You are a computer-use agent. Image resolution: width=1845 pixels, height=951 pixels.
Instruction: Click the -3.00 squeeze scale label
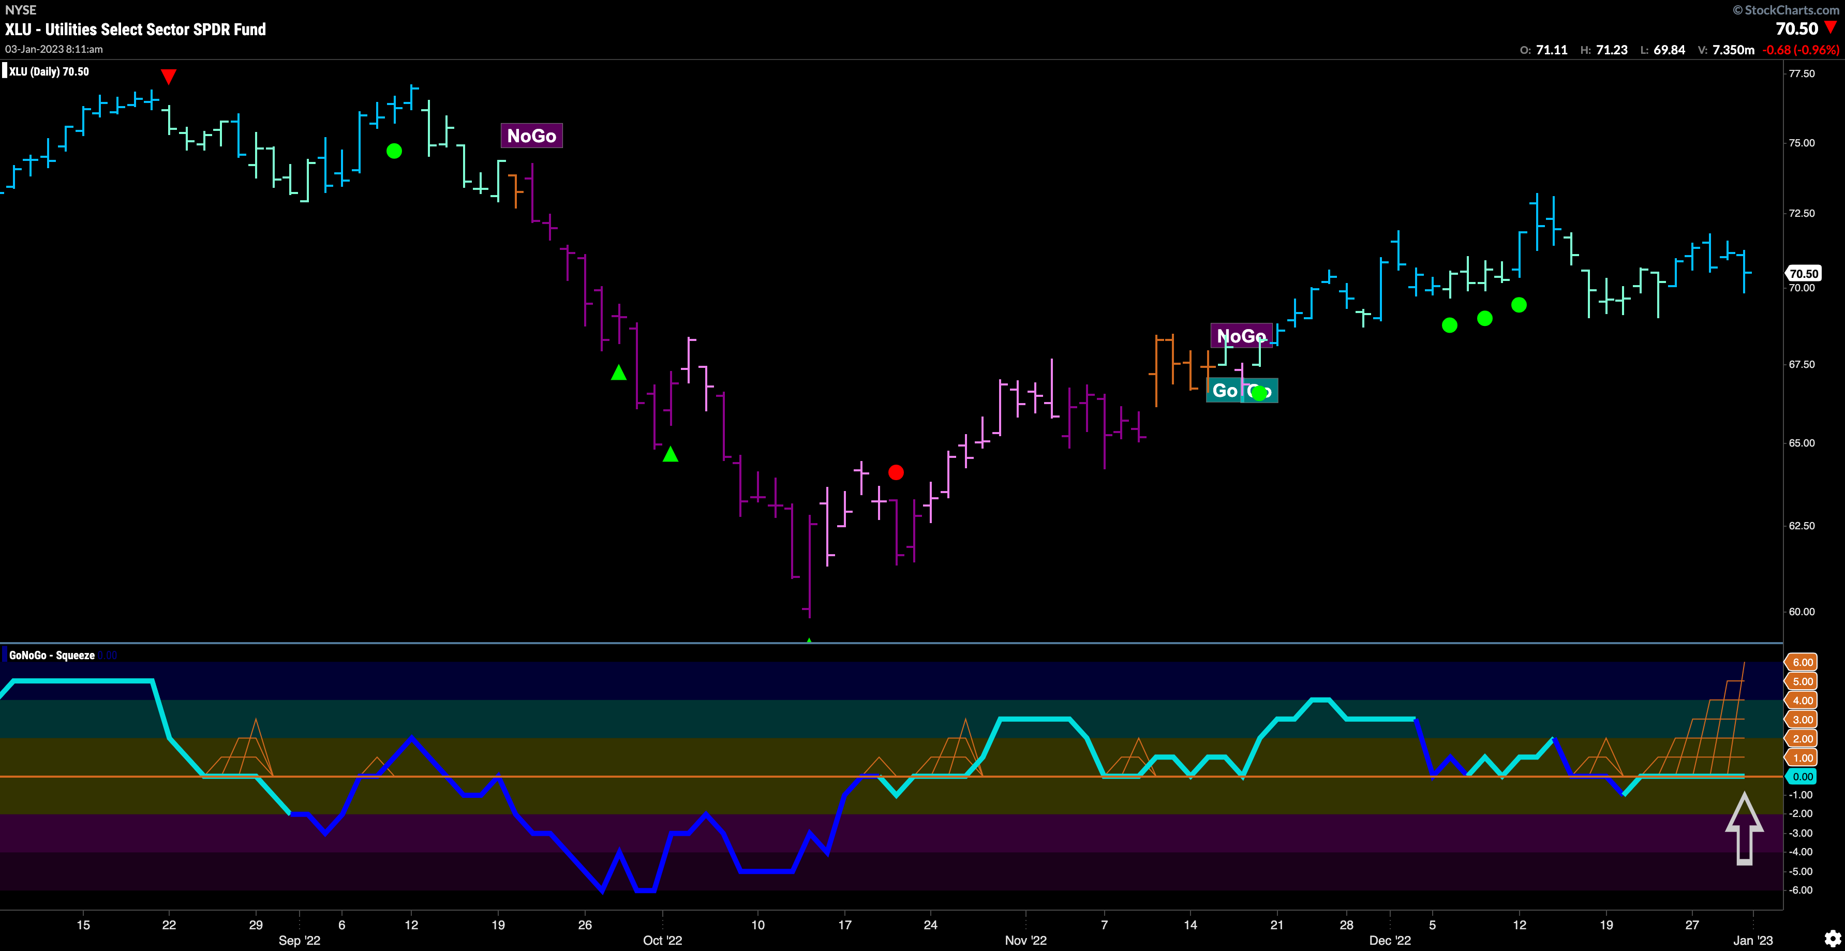point(1801,833)
